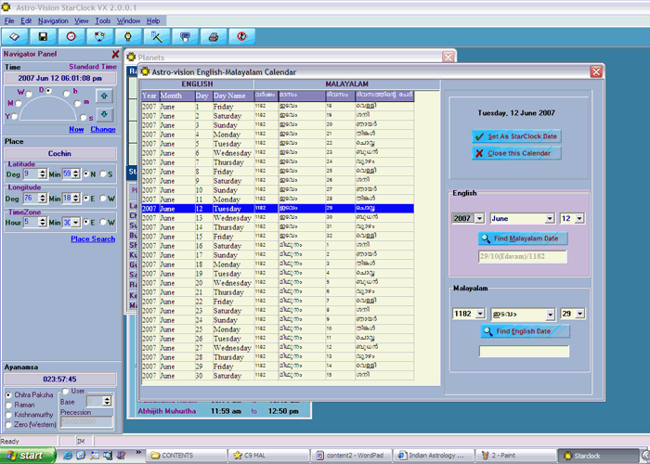The height and width of the screenshot is (464, 650).
Task: Click the wristwatch toolbar icon
Action: coord(128,37)
